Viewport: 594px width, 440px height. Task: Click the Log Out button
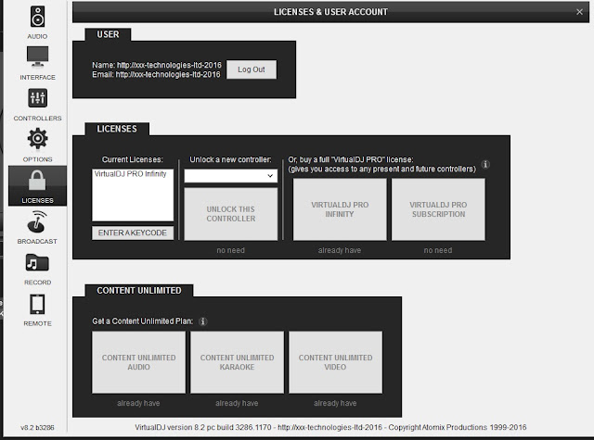tap(252, 69)
